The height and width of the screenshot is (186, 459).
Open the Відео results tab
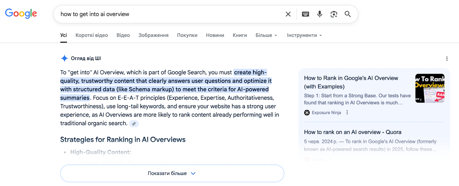pos(123,35)
